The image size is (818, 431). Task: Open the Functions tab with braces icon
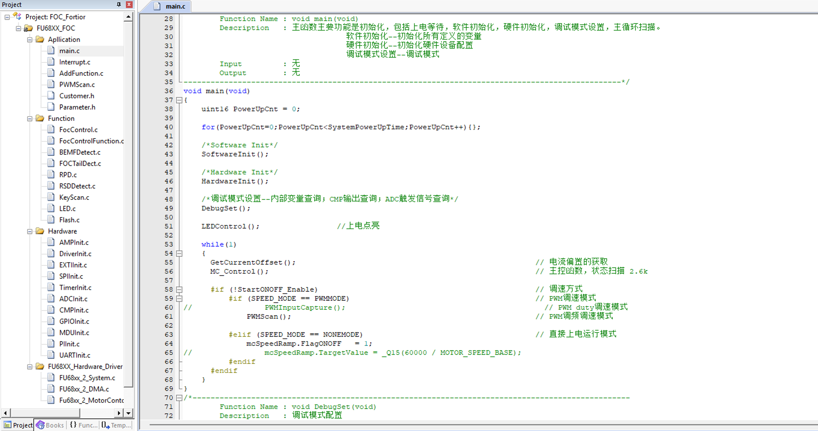coord(73,425)
